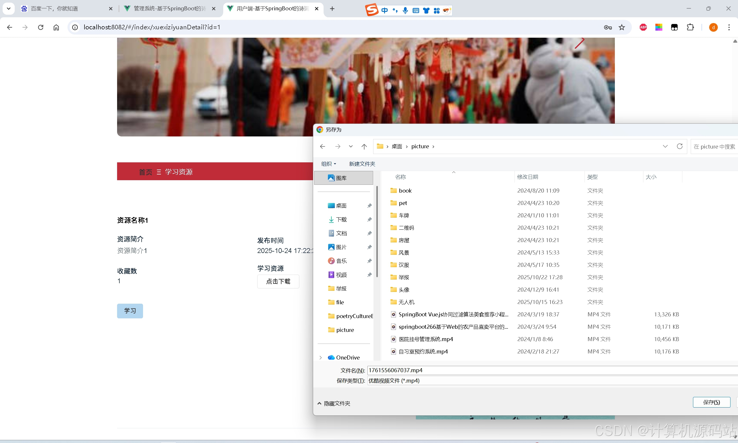Go up one folder level
This screenshot has height=443, width=738.
pyautogui.click(x=364, y=147)
